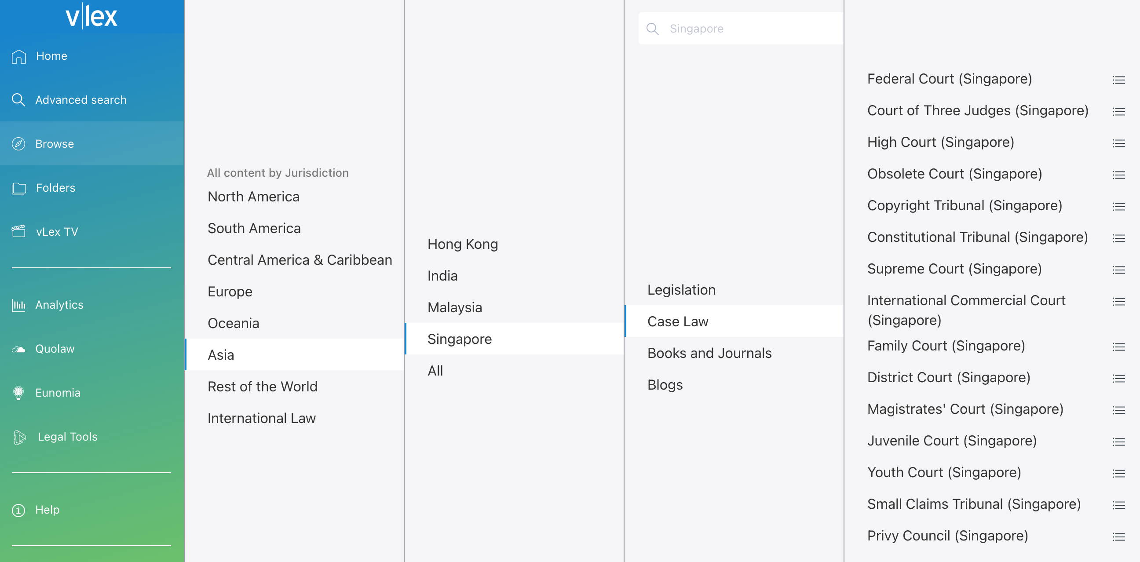Image resolution: width=1140 pixels, height=562 pixels.
Task: Open list icon for Copyright Tribunal (Singapore)
Action: (x=1118, y=206)
